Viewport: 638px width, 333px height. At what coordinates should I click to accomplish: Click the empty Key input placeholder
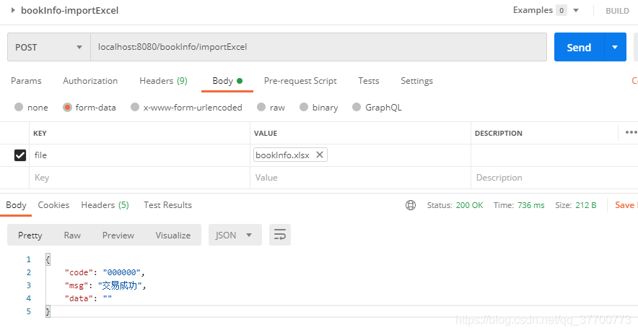pos(139,178)
